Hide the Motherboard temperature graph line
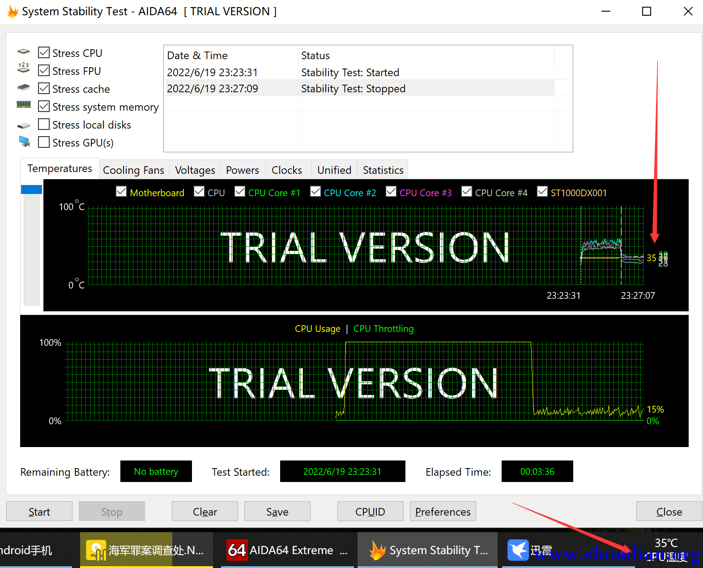Viewport: 703px width, 568px height. tap(121, 191)
